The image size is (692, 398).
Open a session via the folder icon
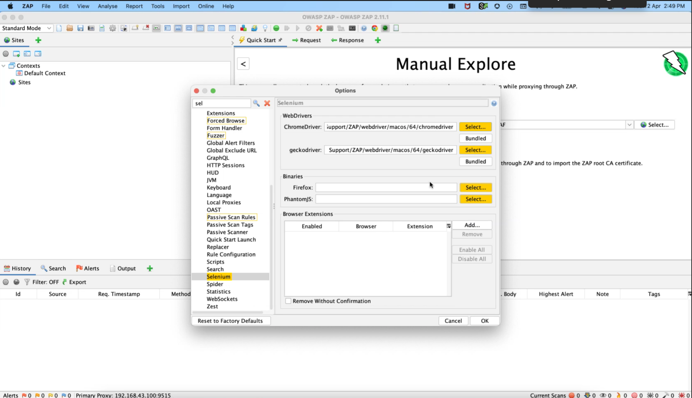click(70, 28)
